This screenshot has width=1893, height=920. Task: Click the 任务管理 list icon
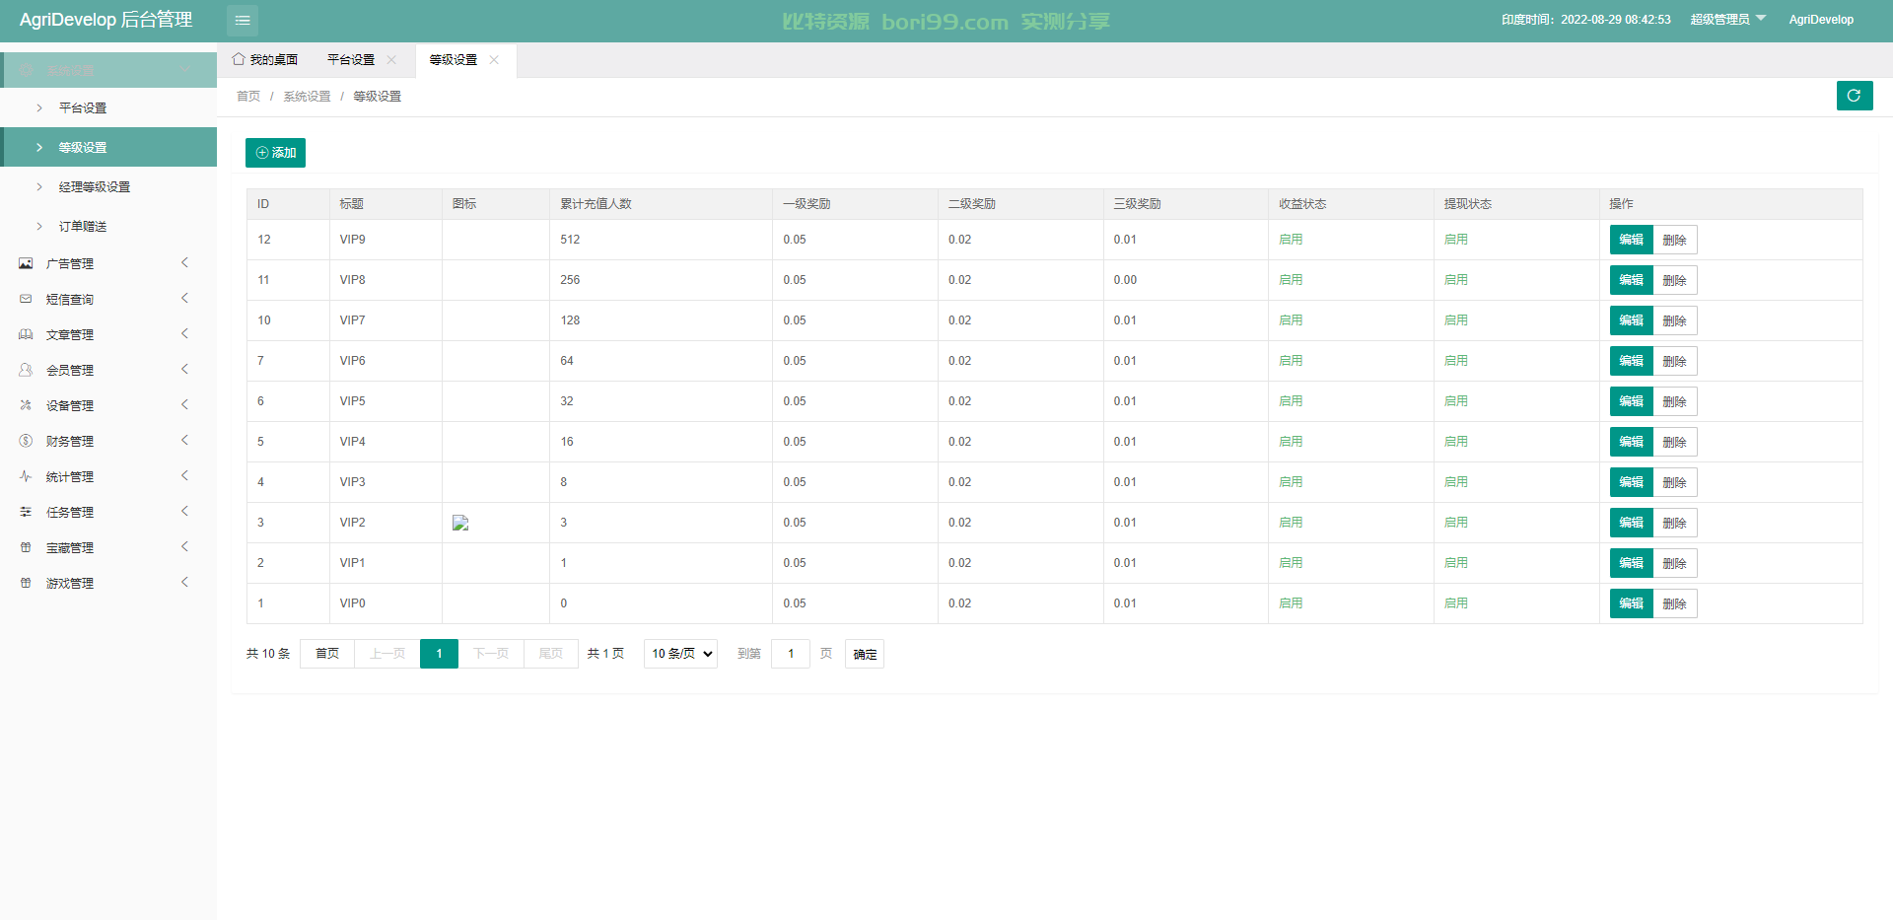(26, 512)
